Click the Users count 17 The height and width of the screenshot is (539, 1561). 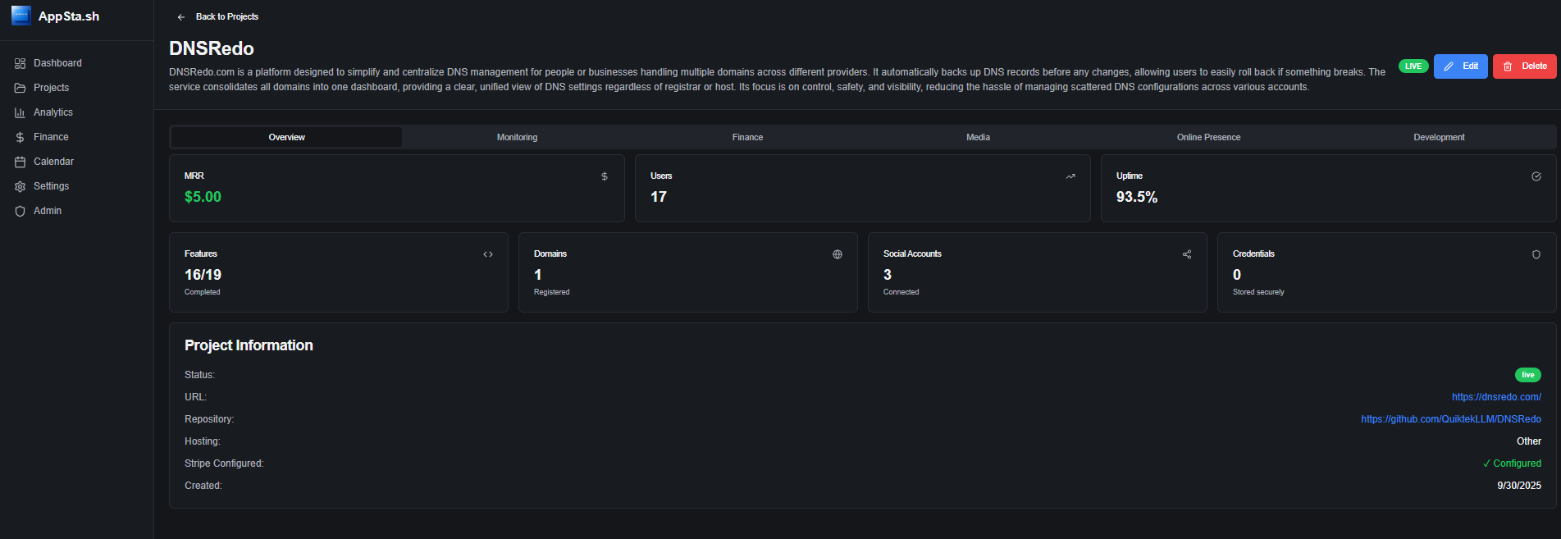tap(659, 197)
